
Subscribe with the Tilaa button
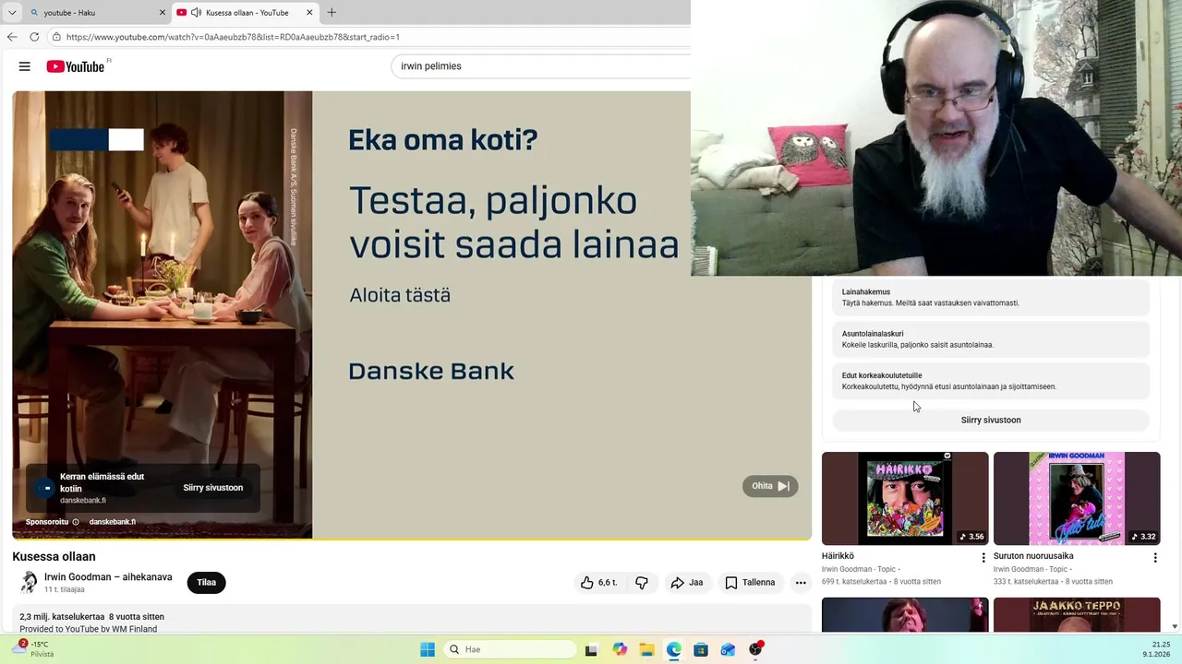pos(206,583)
